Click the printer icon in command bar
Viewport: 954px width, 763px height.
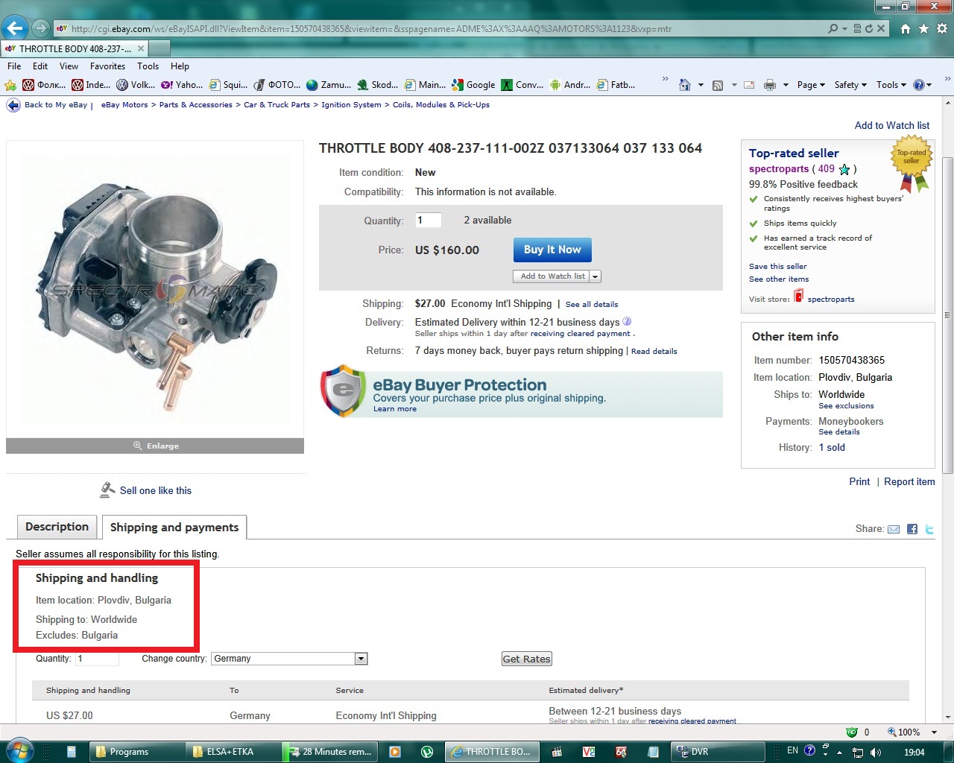(x=770, y=85)
